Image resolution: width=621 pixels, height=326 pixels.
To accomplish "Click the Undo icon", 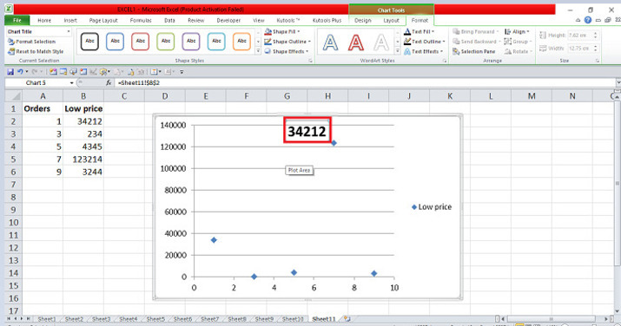I will (x=20, y=72).
